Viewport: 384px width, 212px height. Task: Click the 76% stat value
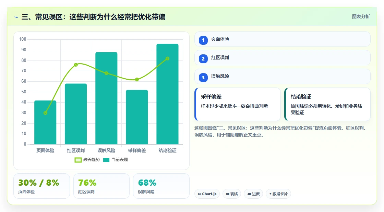pos(87,183)
